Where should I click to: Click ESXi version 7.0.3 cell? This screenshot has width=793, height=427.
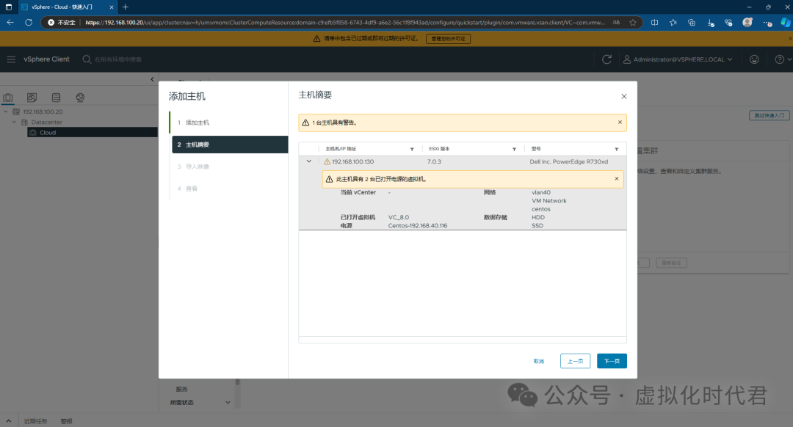pyautogui.click(x=434, y=161)
